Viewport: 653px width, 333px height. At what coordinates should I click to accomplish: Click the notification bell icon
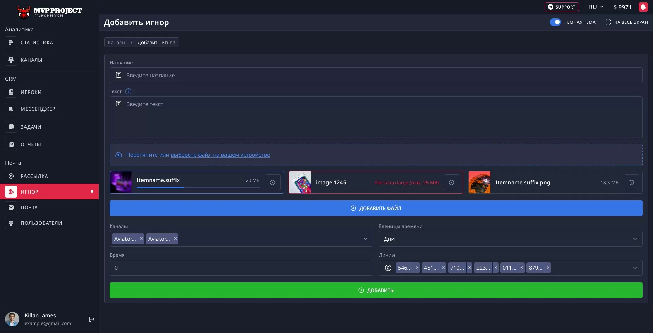[643, 7]
